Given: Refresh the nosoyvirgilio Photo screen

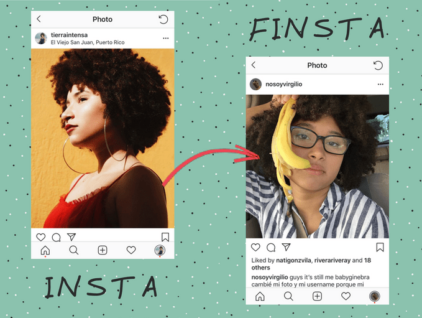Looking at the screenshot, I should (x=378, y=65).
